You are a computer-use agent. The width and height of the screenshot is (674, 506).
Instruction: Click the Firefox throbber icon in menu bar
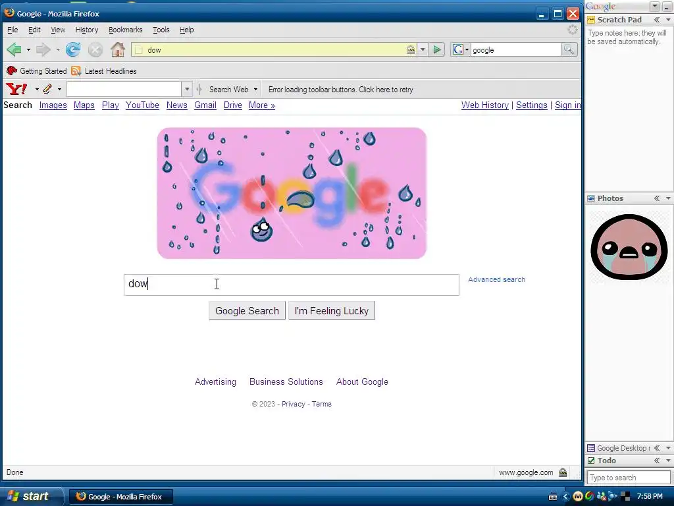[573, 30]
